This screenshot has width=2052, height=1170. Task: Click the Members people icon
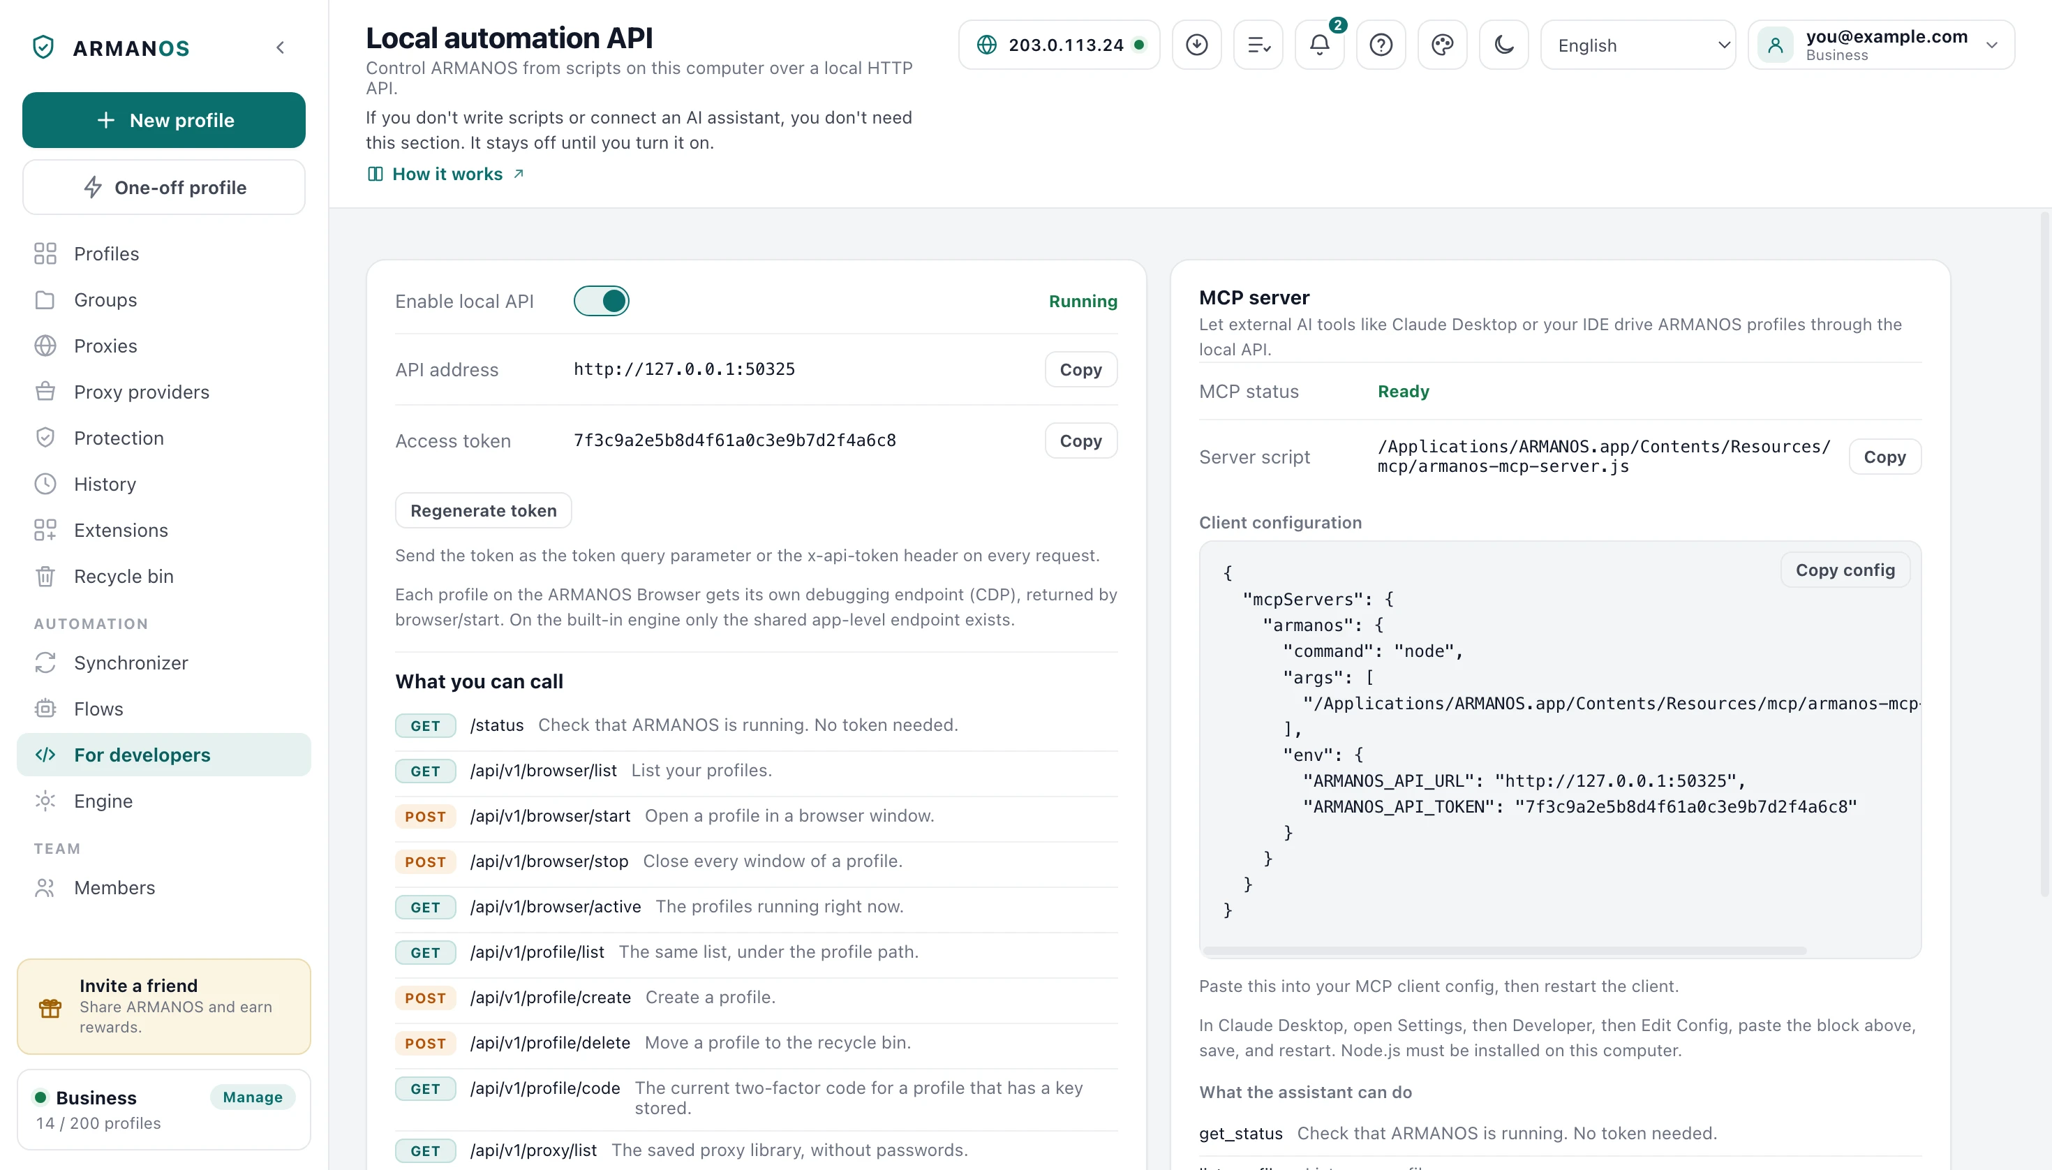(x=45, y=888)
